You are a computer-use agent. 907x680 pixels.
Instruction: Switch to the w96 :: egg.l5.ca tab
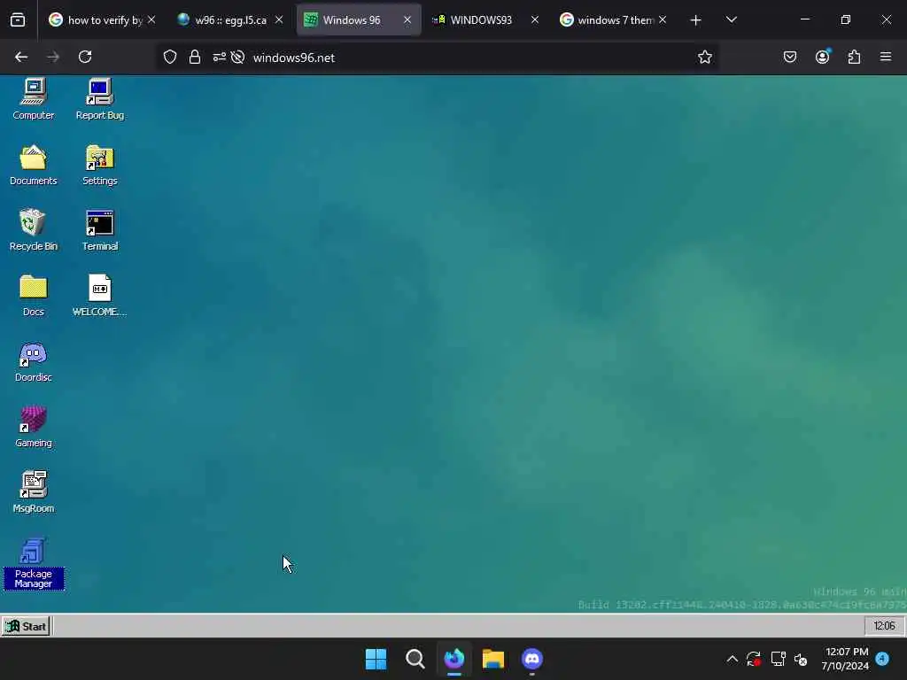[230, 19]
